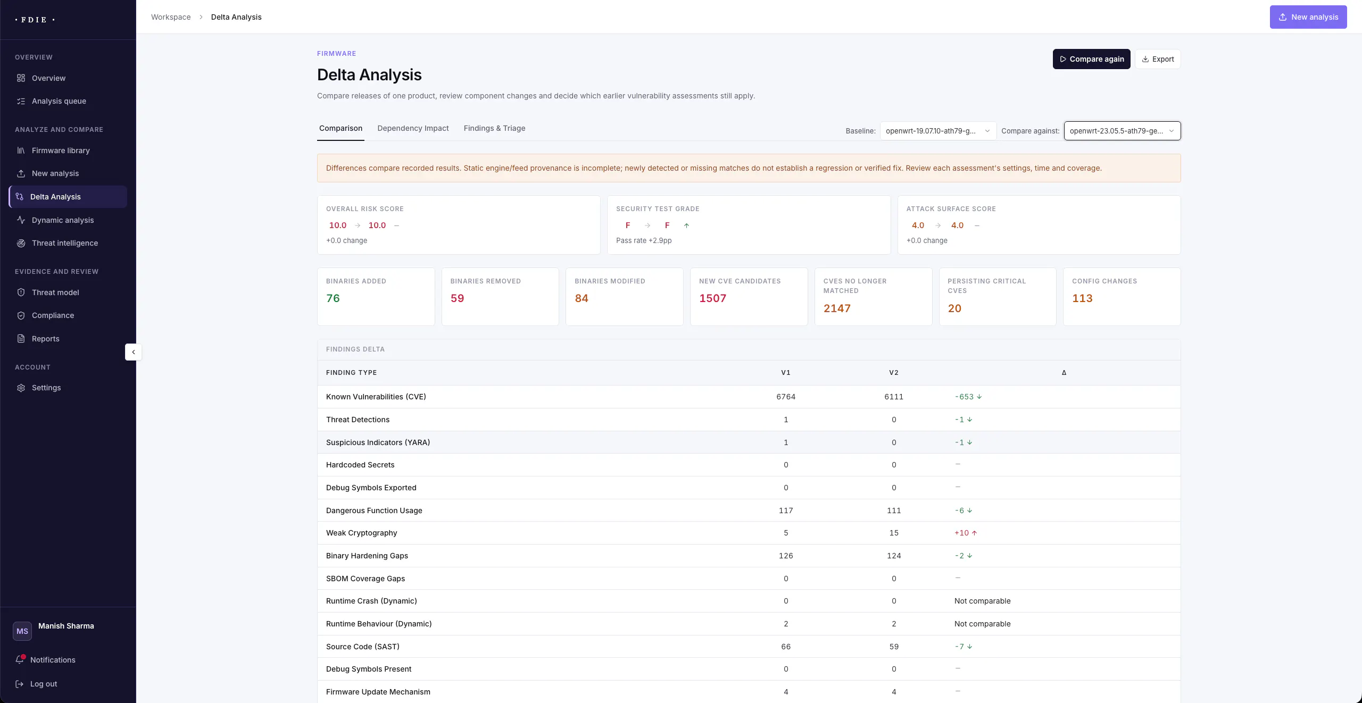Click the Dynamic analysis pulse icon
The width and height of the screenshot is (1362, 703).
tap(21, 220)
